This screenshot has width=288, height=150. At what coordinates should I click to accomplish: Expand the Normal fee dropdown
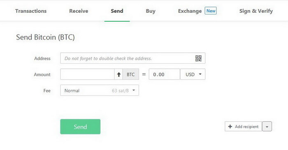pyautogui.click(x=100, y=90)
